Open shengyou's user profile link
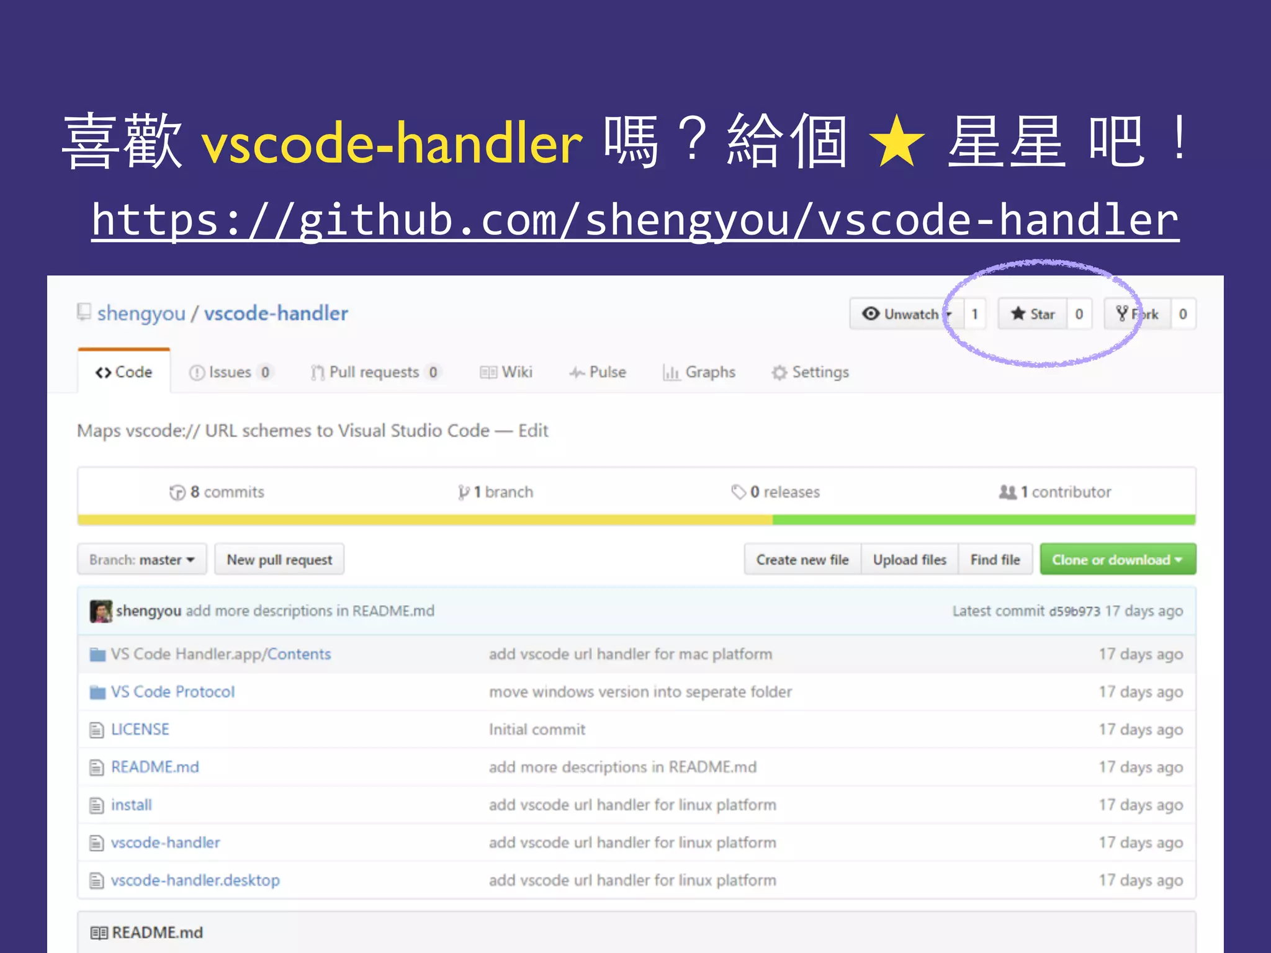 click(141, 313)
